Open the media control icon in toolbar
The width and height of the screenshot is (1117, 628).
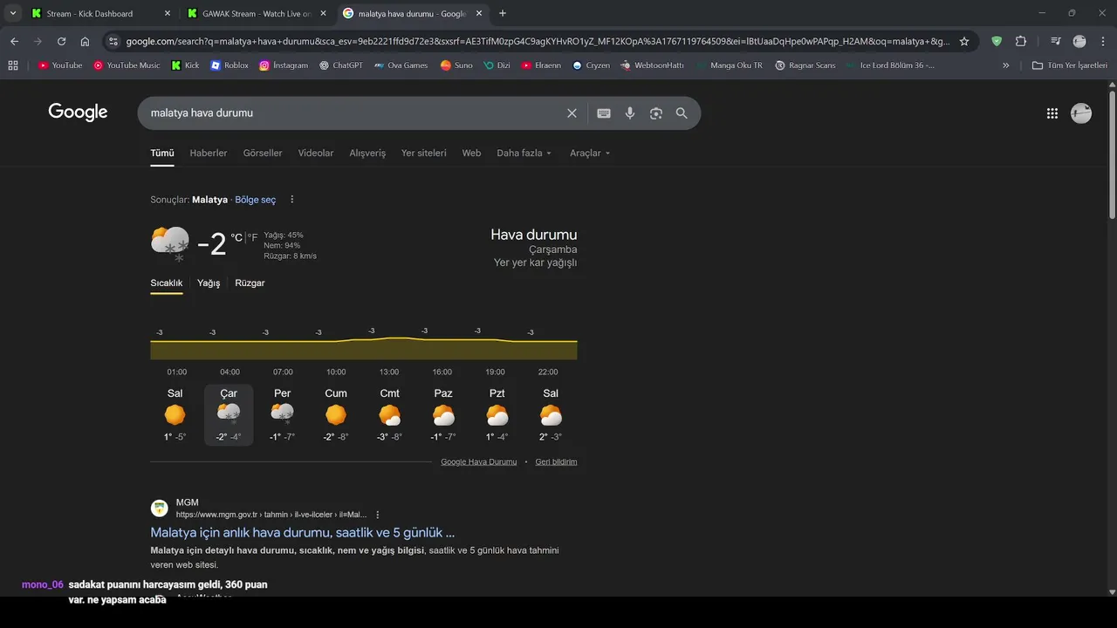coord(1056,41)
